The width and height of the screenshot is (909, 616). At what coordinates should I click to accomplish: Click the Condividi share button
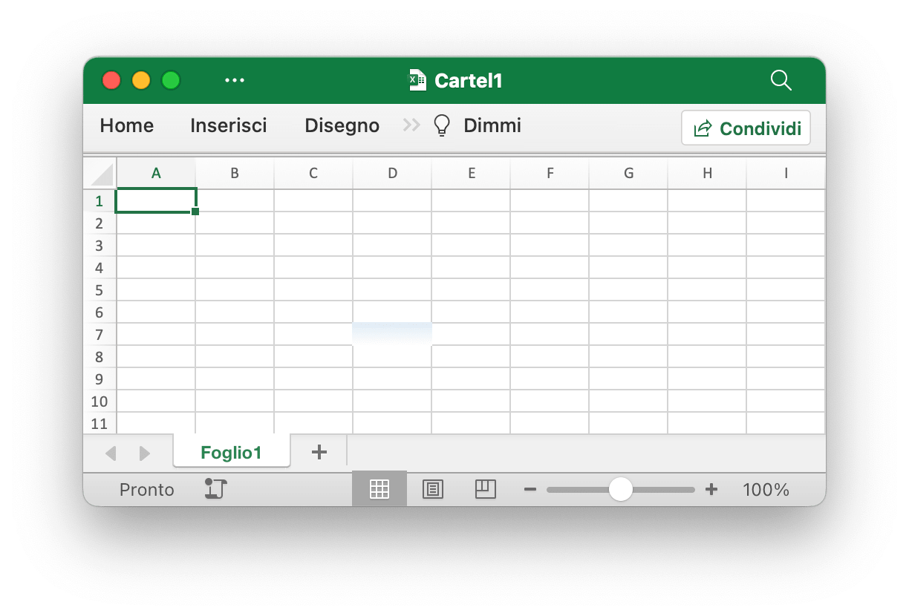(x=746, y=128)
